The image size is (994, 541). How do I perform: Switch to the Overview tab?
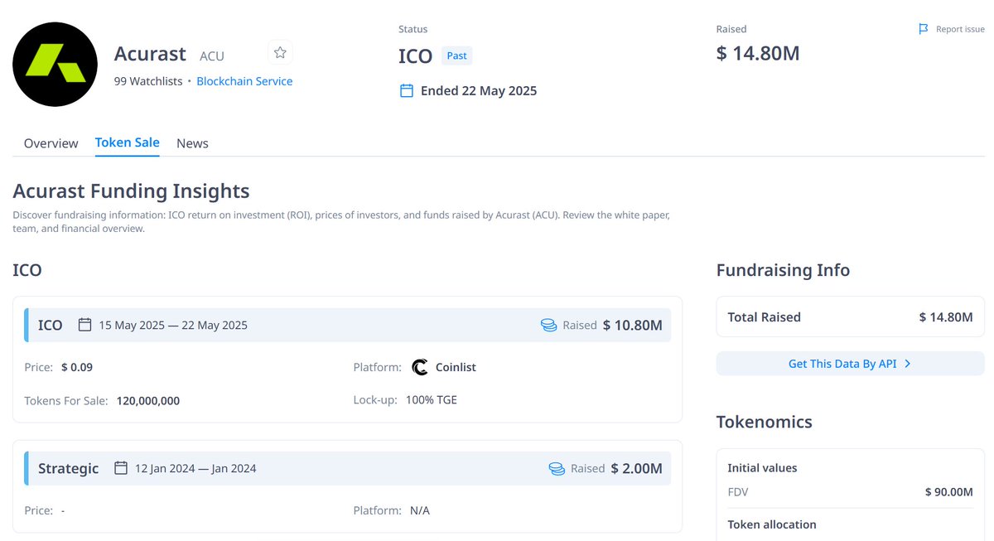[x=51, y=143]
